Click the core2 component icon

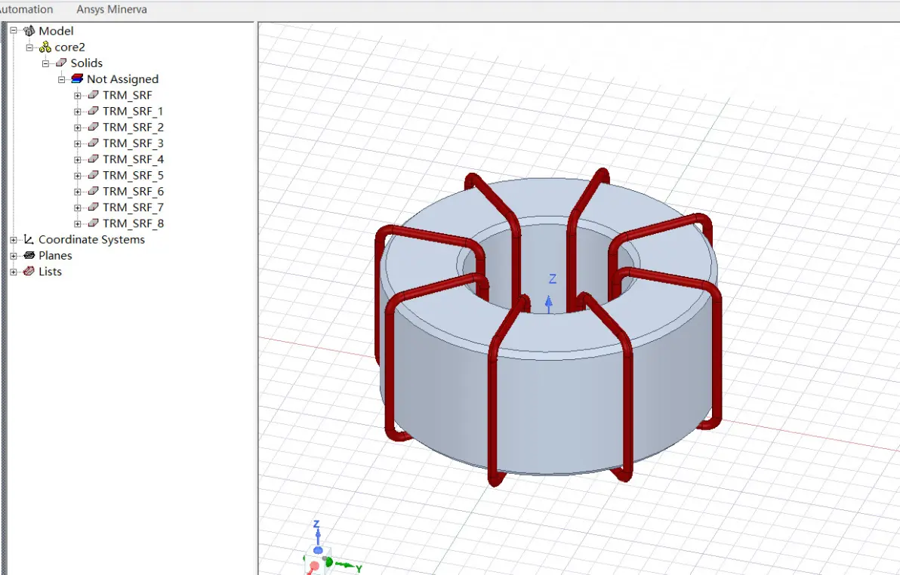[45, 47]
